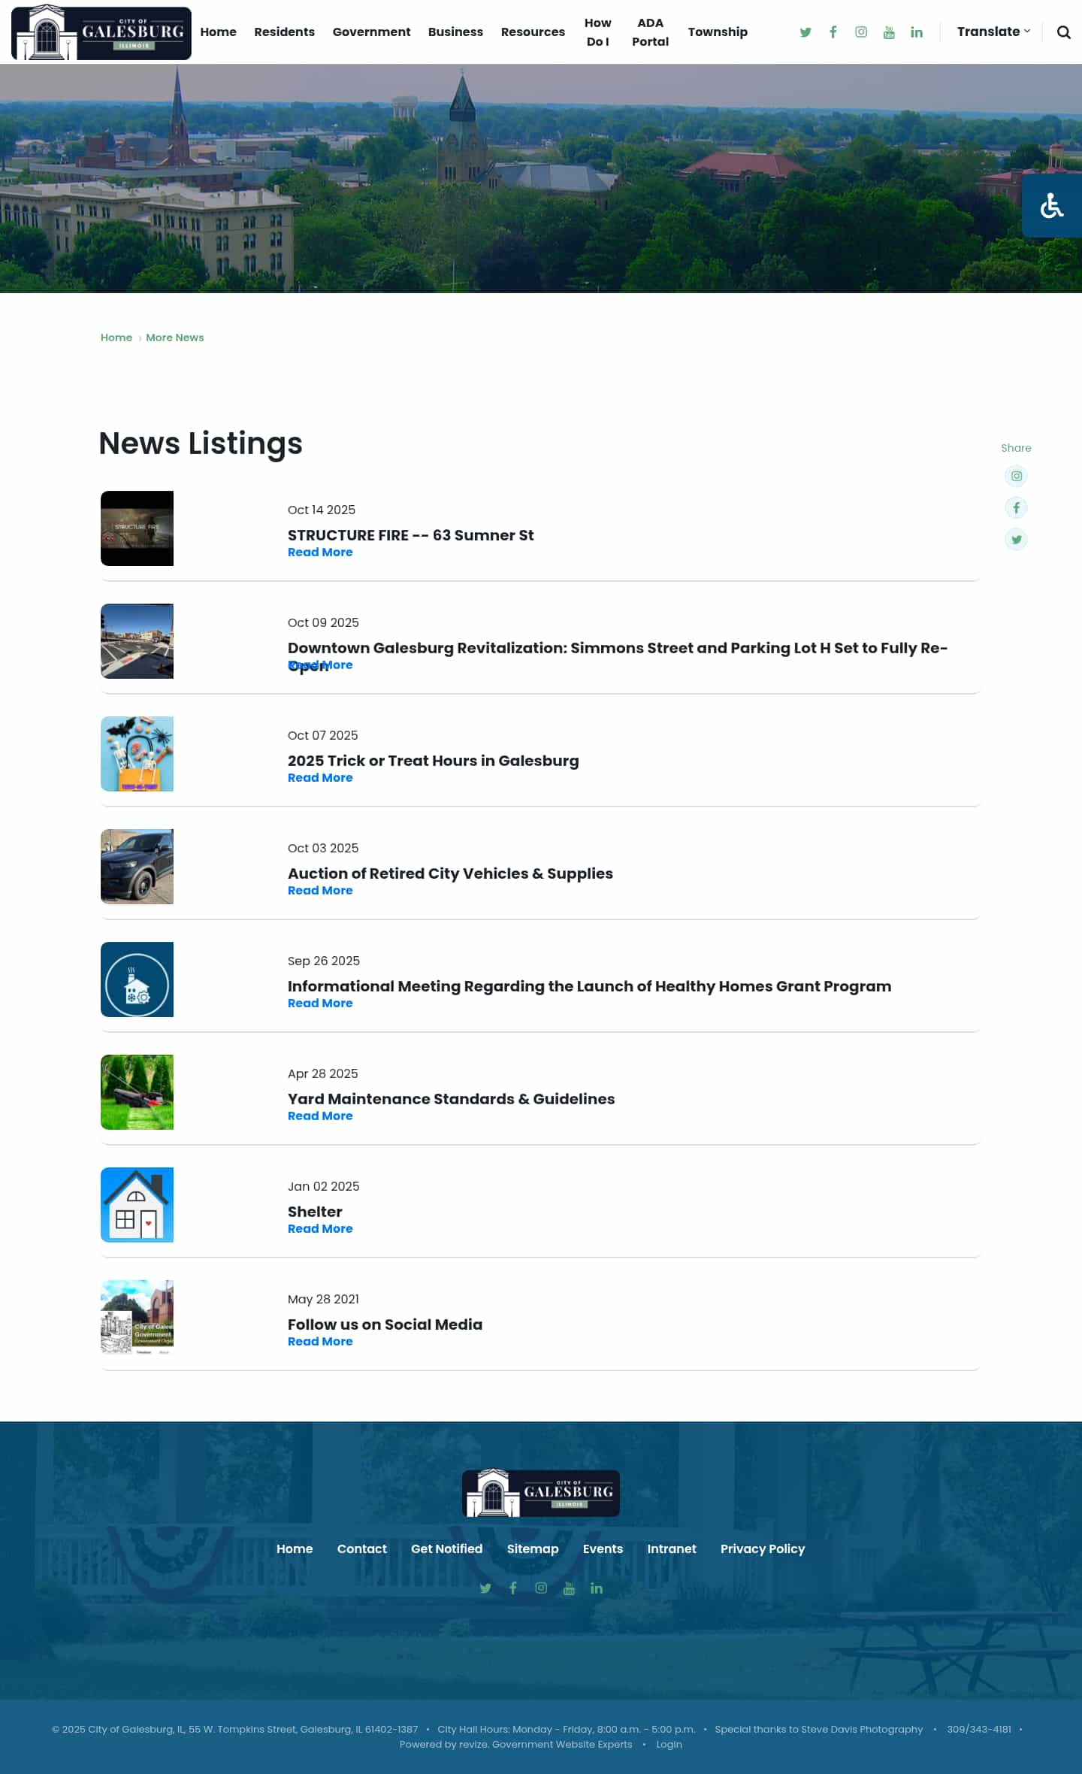Open Follow us on Social Media headline
Viewport: 1082px width, 1774px height.
point(385,1324)
